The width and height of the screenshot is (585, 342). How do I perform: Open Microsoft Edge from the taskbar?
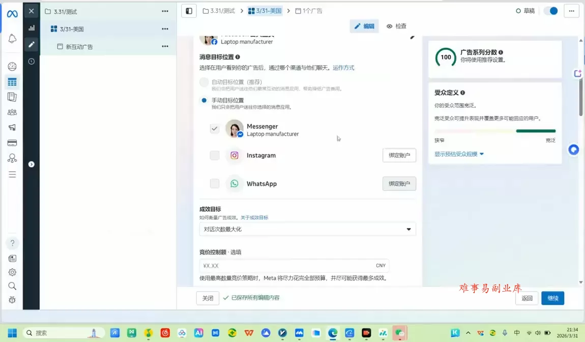tap(332, 333)
